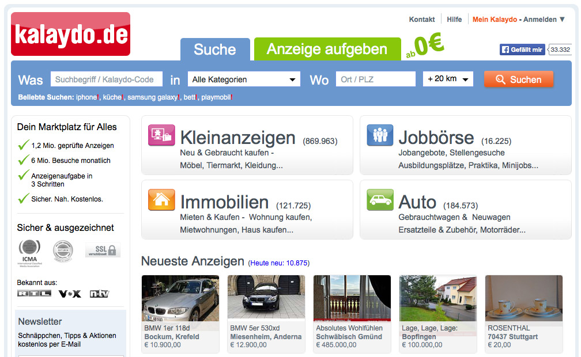Click the ab 0€ price badge
581x357 pixels.
pyautogui.click(x=425, y=46)
